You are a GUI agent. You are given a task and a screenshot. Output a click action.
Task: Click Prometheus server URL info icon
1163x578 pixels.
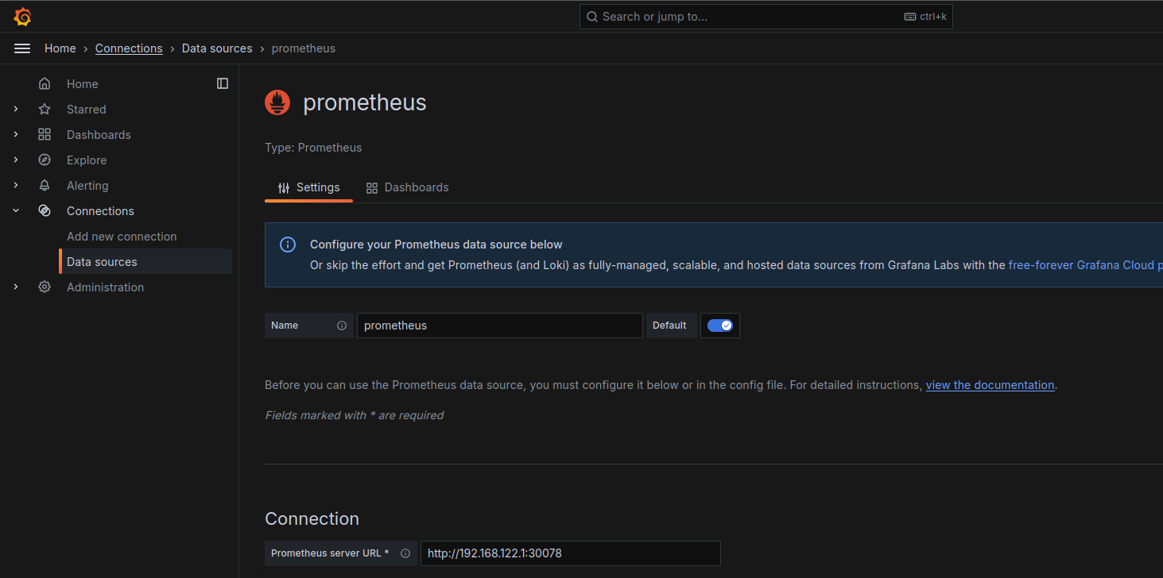[405, 553]
